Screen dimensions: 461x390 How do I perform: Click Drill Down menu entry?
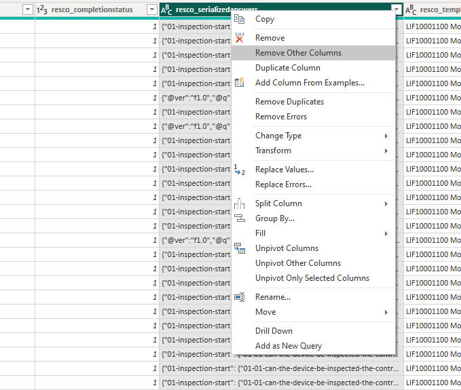pyautogui.click(x=274, y=331)
